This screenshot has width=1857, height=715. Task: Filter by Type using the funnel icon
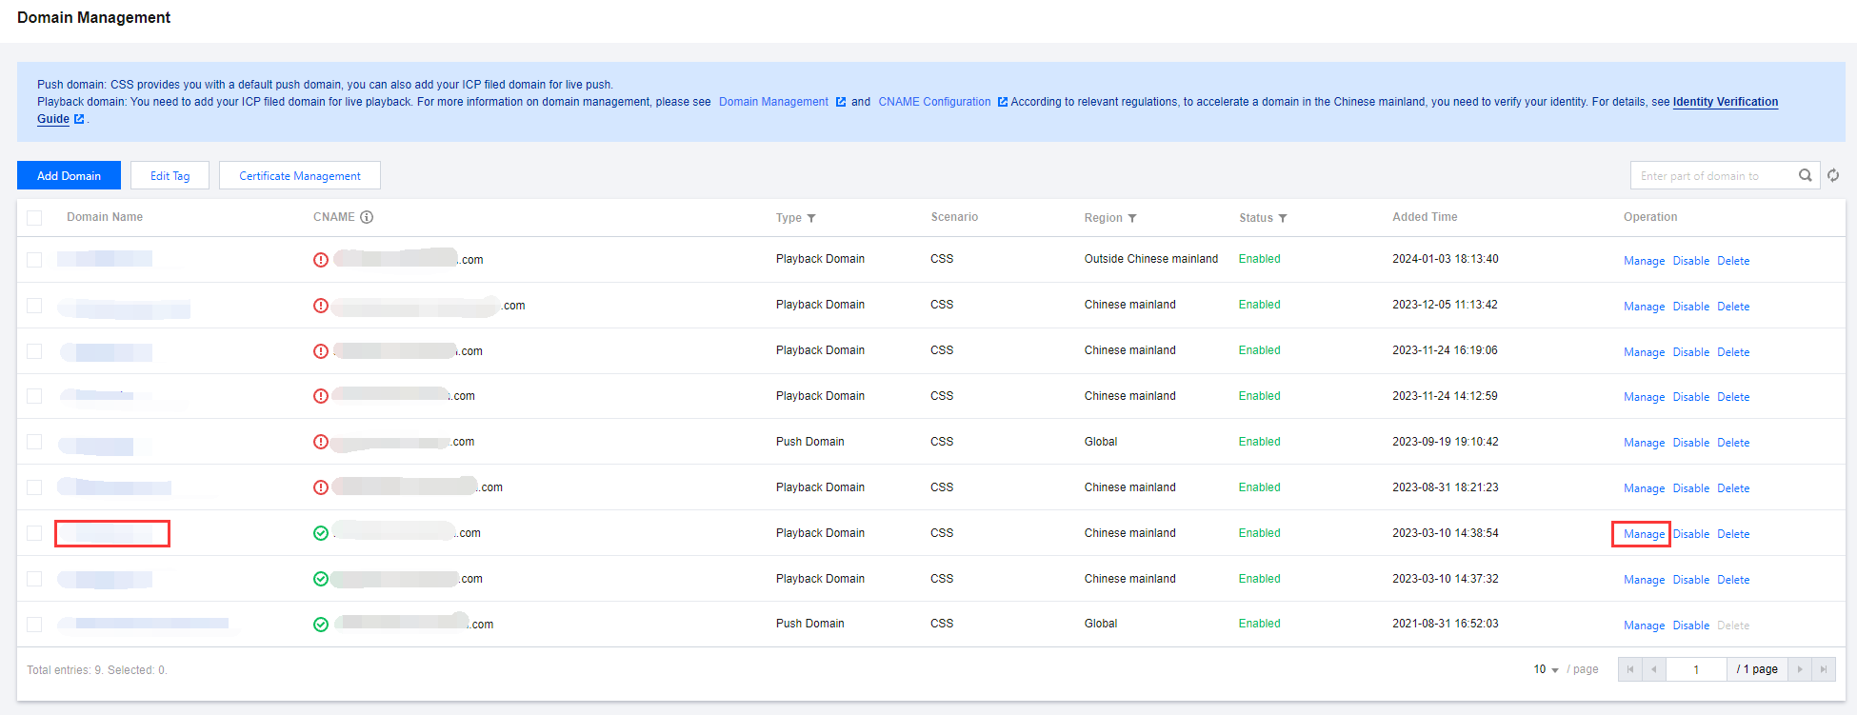click(811, 218)
